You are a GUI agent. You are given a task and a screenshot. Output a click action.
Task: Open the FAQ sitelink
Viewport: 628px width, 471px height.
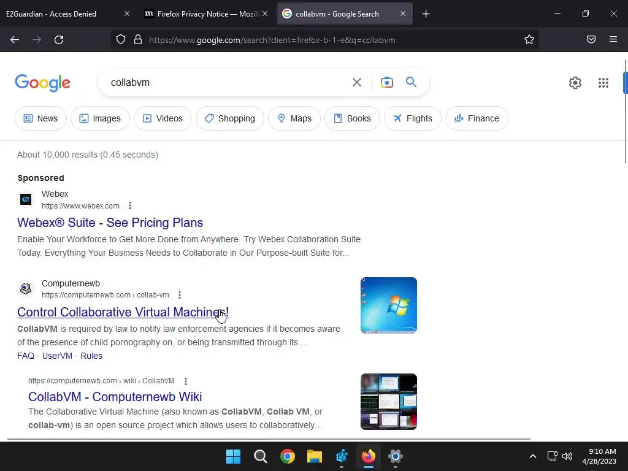26,356
